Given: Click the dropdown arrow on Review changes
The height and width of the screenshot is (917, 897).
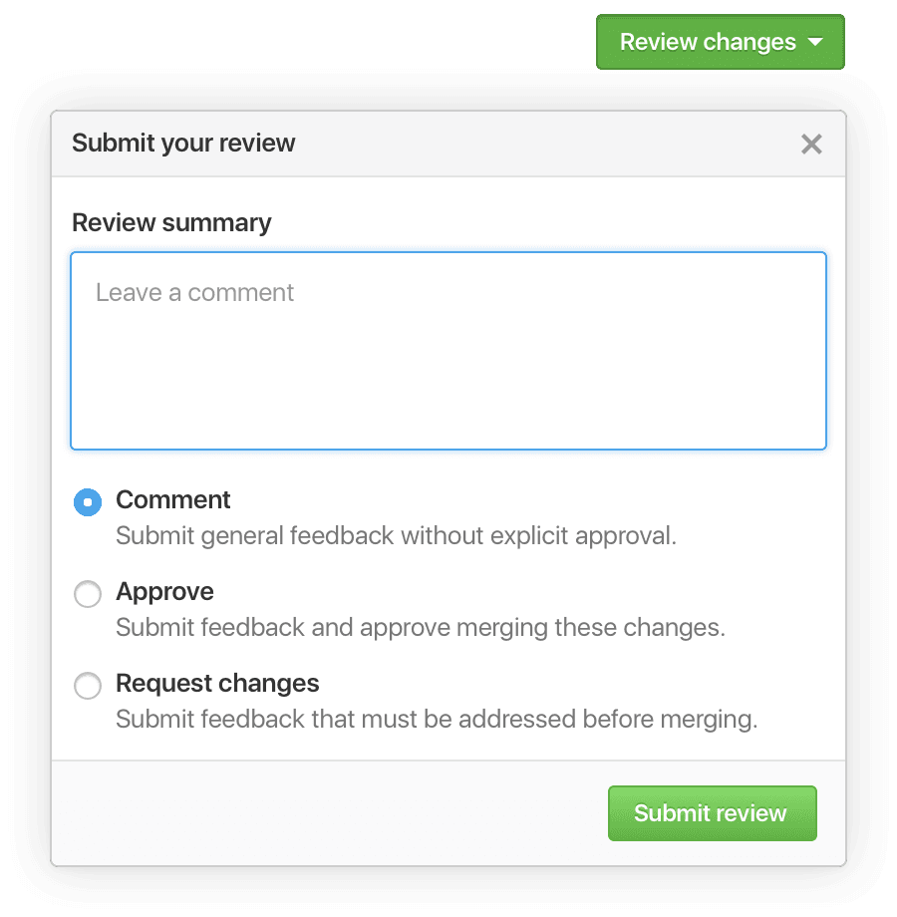Looking at the screenshot, I should (x=816, y=42).
